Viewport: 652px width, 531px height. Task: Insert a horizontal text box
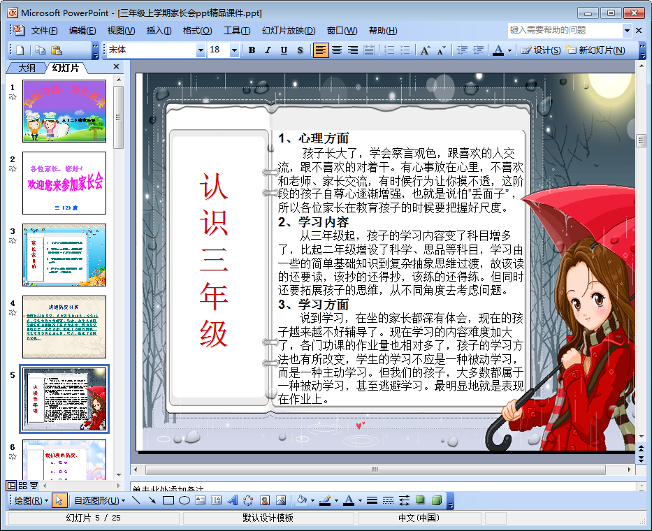[x=201, y=501]
